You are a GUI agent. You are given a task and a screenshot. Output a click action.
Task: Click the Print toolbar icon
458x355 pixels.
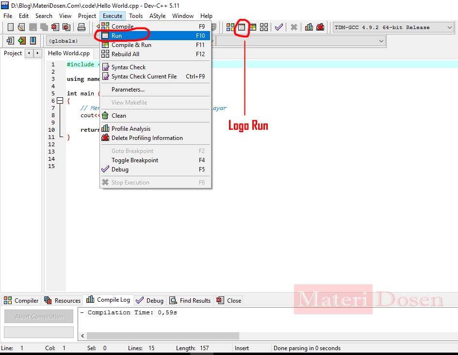tap(82, 27)
